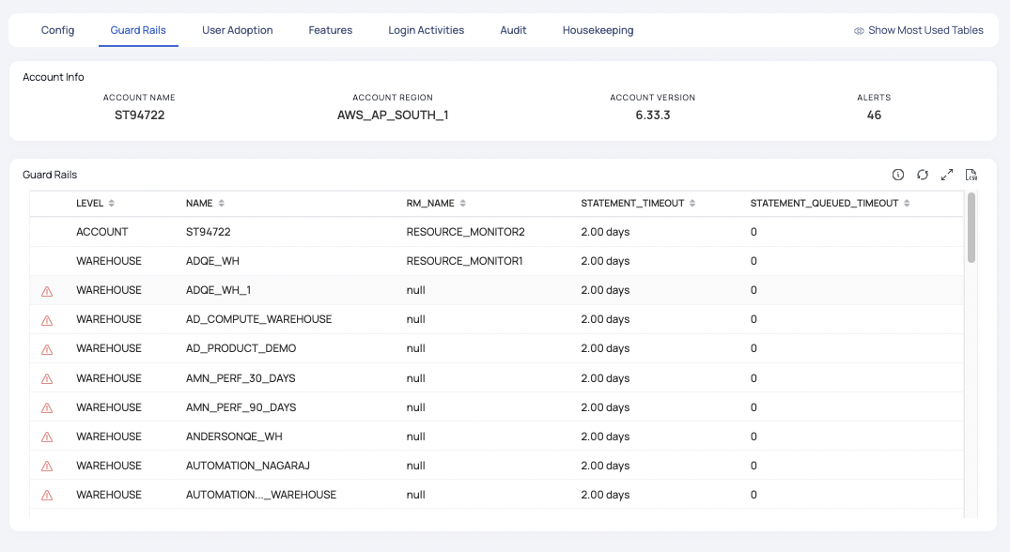Refresh the Guard Rails table

923,175
